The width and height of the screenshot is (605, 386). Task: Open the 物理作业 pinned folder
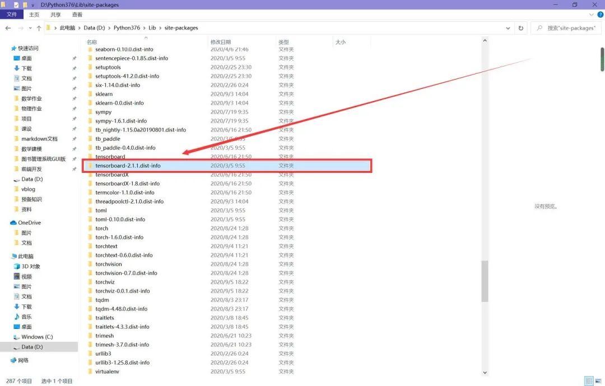31,109
